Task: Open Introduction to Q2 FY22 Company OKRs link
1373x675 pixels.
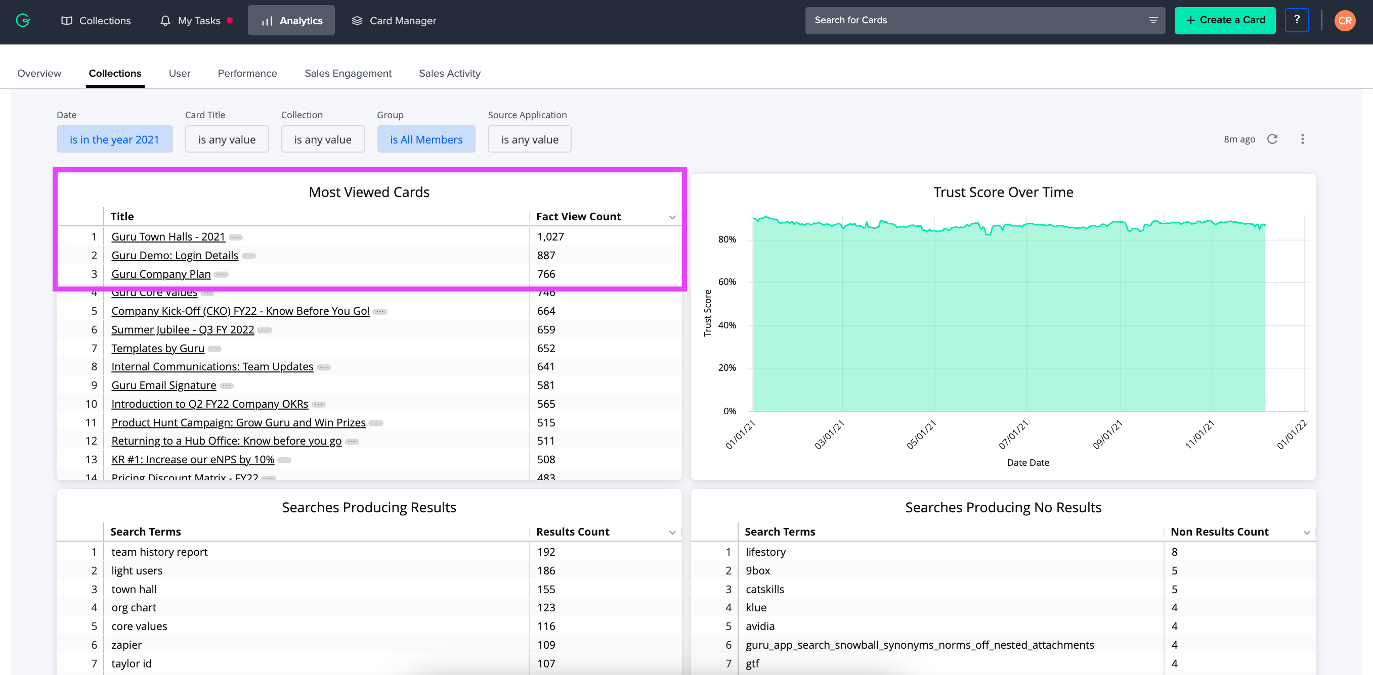Action: tap(209, 404)
